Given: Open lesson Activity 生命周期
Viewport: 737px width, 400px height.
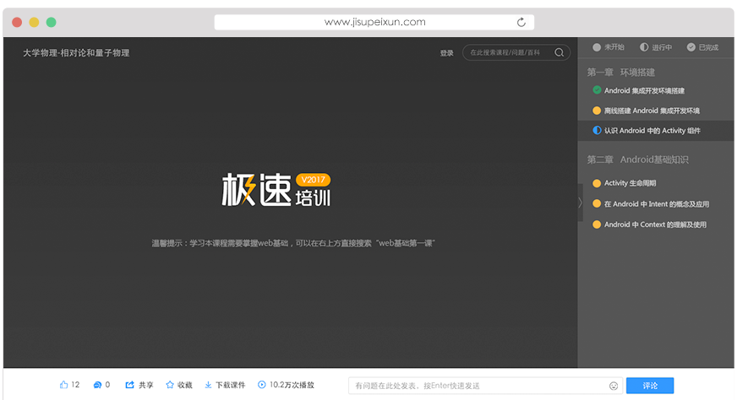Looking at the screenshot, I should 630,183.
